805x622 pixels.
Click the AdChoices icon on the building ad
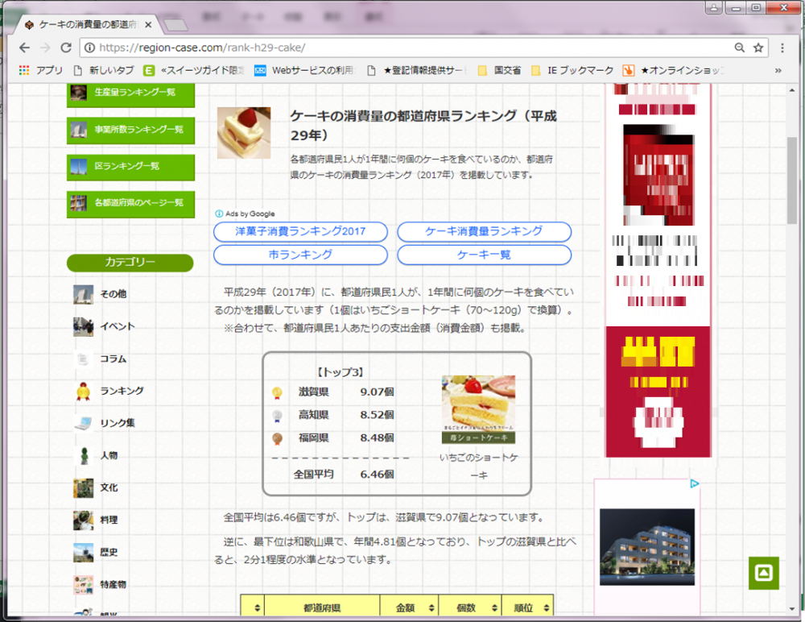(694, 484)
